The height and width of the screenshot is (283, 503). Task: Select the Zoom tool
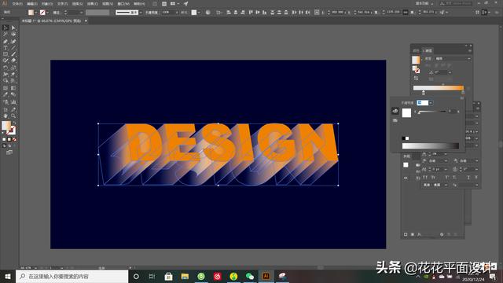tap(13, 116)
